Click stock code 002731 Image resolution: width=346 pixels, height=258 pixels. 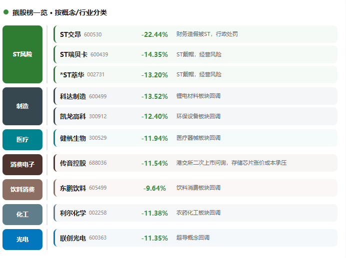pos(96,74)
